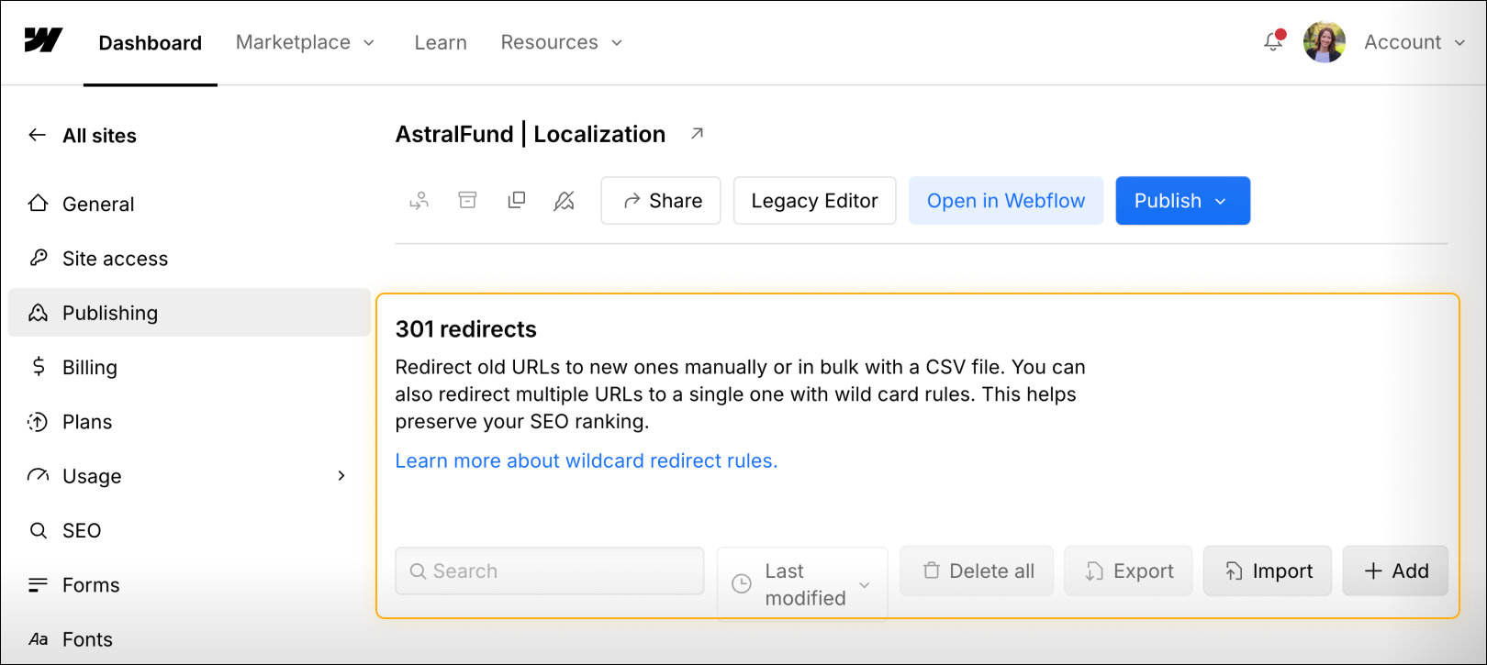Image resolution: width=1487 pixels, height=665 pixels.
Task: Click the Delete all button
Action: point(977,571)
